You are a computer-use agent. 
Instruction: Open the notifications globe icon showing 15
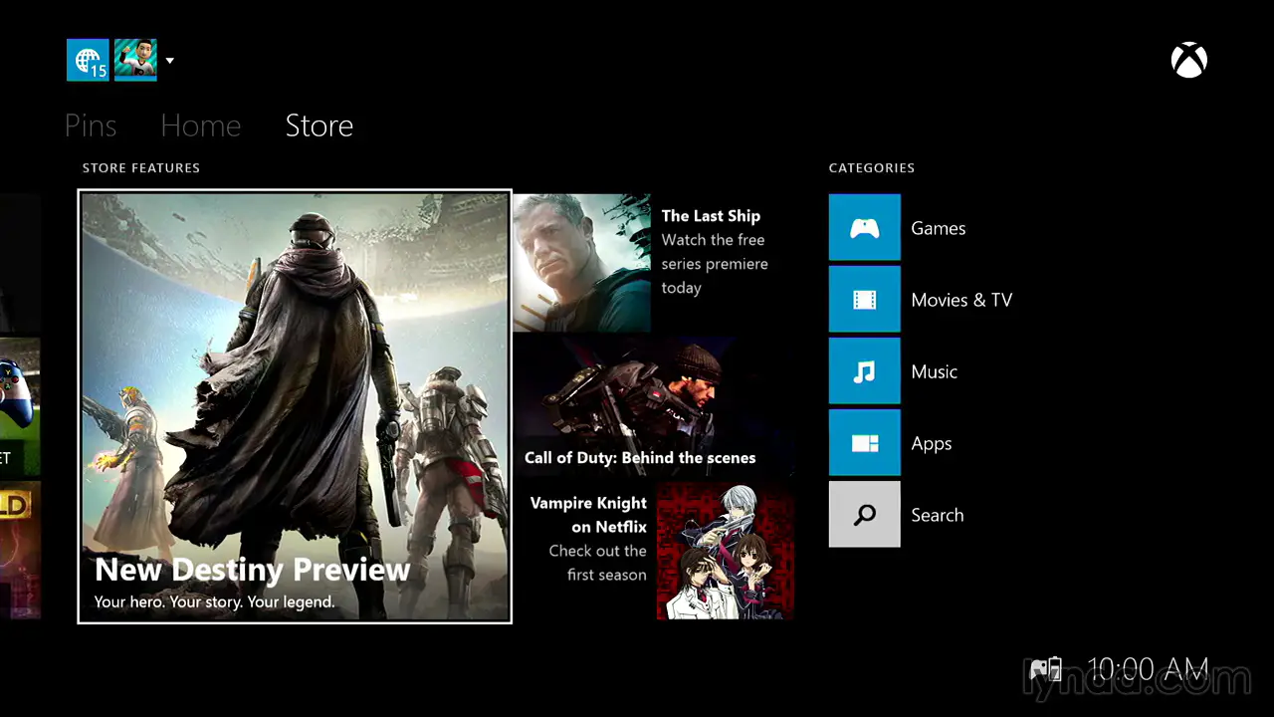(88, 60)
